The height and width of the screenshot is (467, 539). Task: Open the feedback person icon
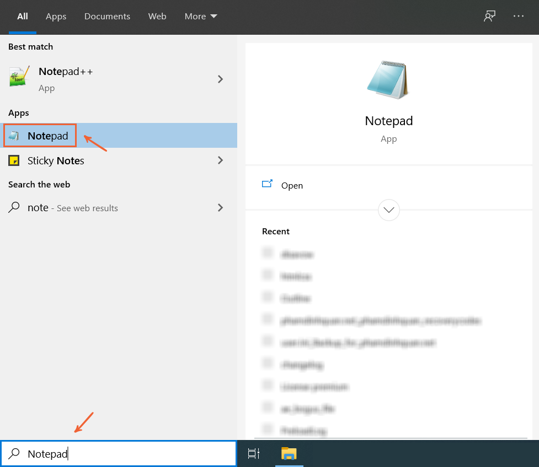click(489, 16)
